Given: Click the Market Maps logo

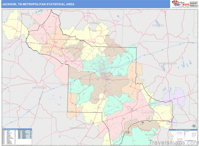Looking at the screenshot, I should click(x=180, y=4).
